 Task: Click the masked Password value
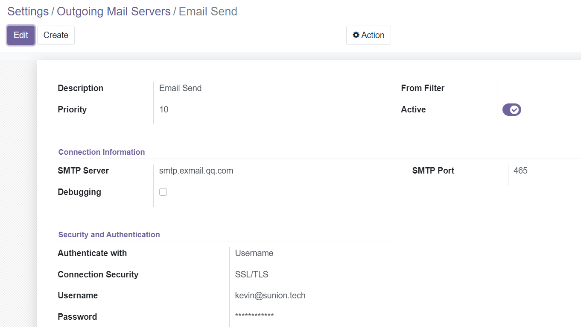coord(254,316)
